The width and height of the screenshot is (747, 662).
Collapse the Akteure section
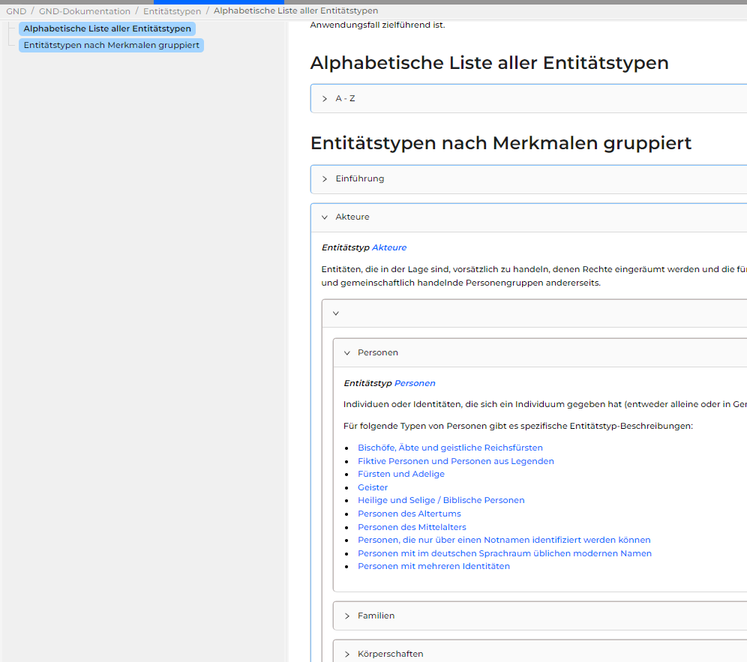352,217
